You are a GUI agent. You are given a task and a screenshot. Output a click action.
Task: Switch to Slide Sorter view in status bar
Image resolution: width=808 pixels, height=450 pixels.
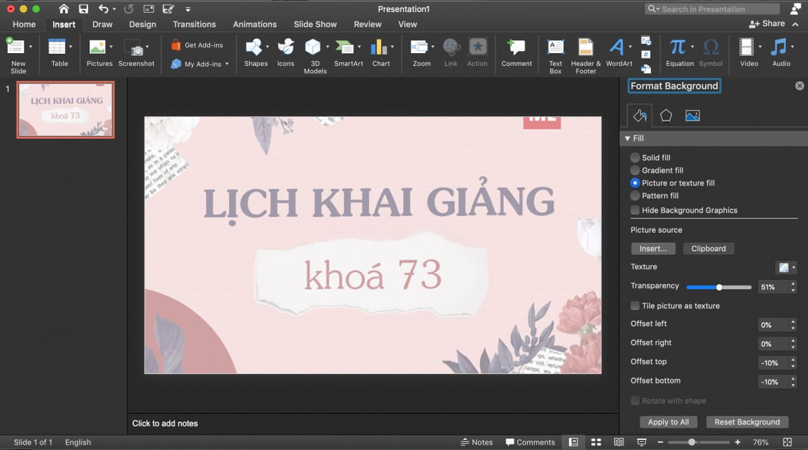tap(596, 442)
